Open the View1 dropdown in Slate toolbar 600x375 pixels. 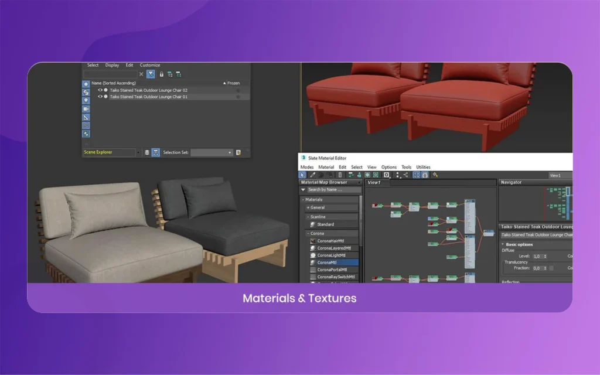click(560, 175)
